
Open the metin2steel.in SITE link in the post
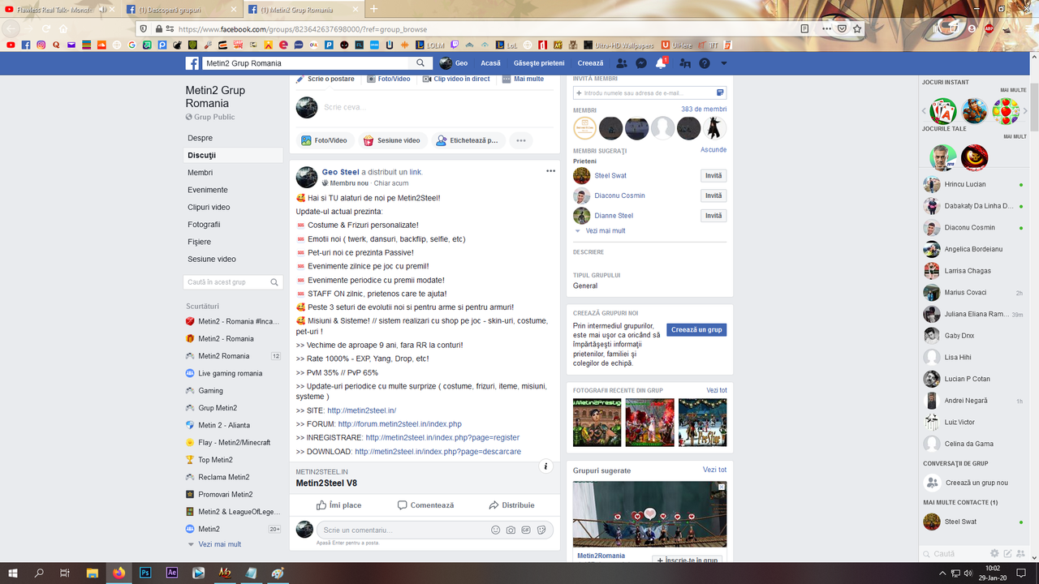click(363, 410)
